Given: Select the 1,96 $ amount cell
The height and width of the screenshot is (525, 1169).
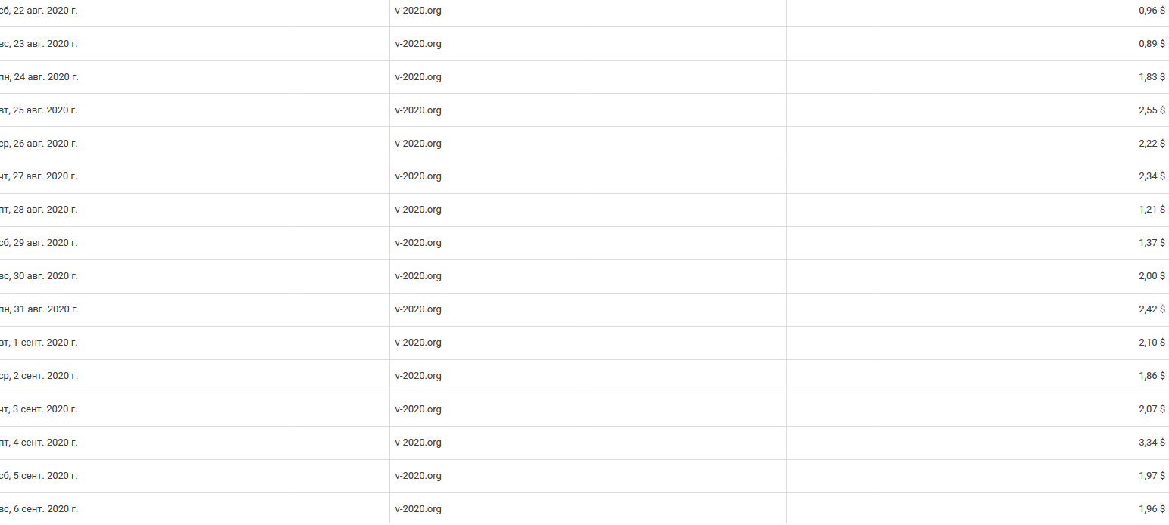Looking at the screenshot, I should 1152,509.
